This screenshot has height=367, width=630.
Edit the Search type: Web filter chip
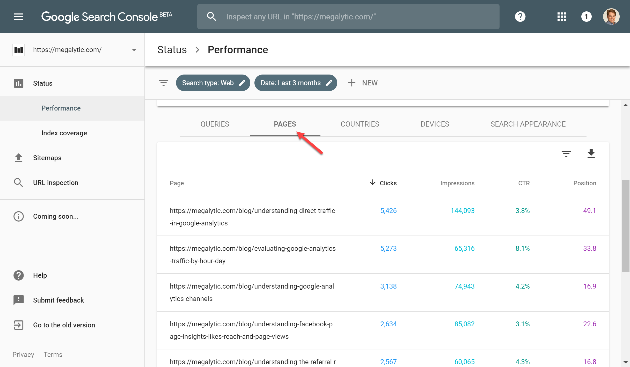(213, 83)
